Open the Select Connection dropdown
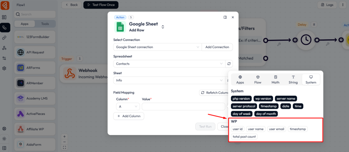The width and height of the screenshot is (349, 152). 157,47
